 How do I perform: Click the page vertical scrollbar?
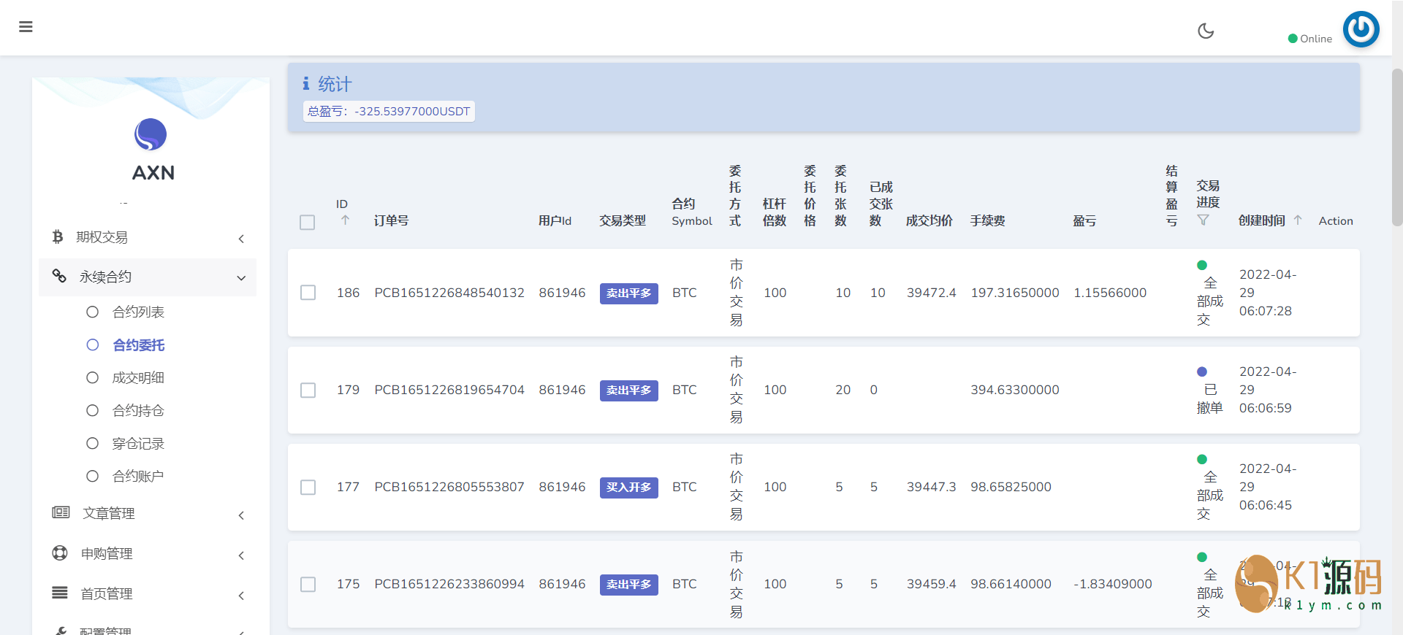point(1396,146)
